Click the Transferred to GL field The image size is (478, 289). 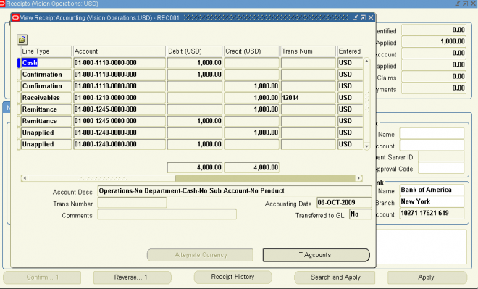pos(361,214)
